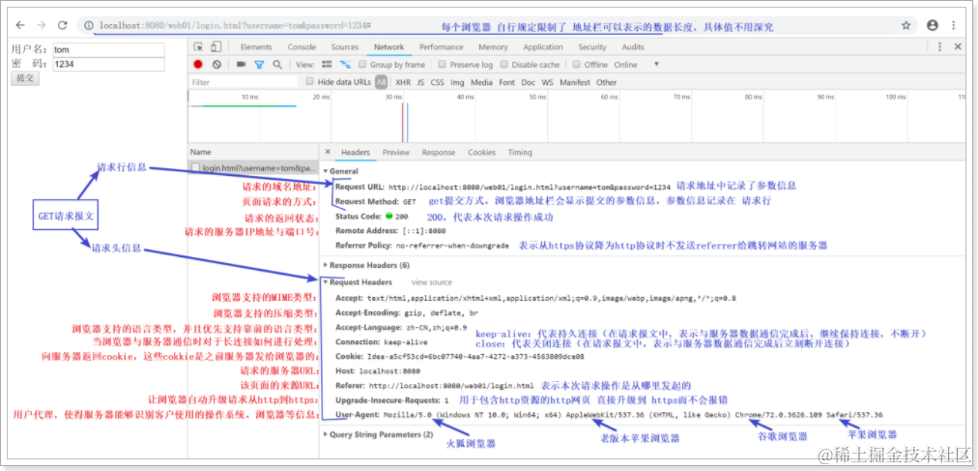The height and width of the screenshot is (471, 978).
Task: Activate the inspect element picker icon
Action: click(198, 46)
